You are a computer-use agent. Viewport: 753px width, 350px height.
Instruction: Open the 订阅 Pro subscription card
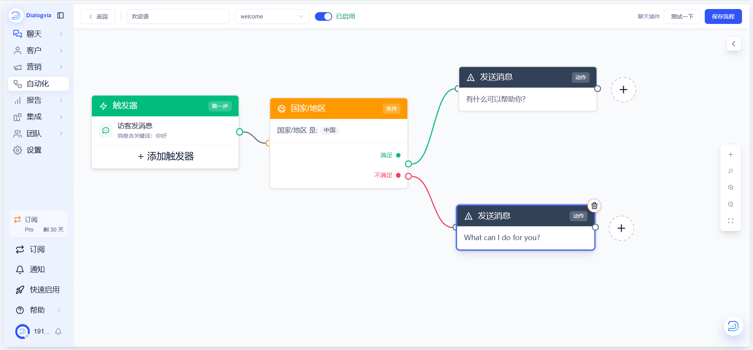[x=39, y=224]
